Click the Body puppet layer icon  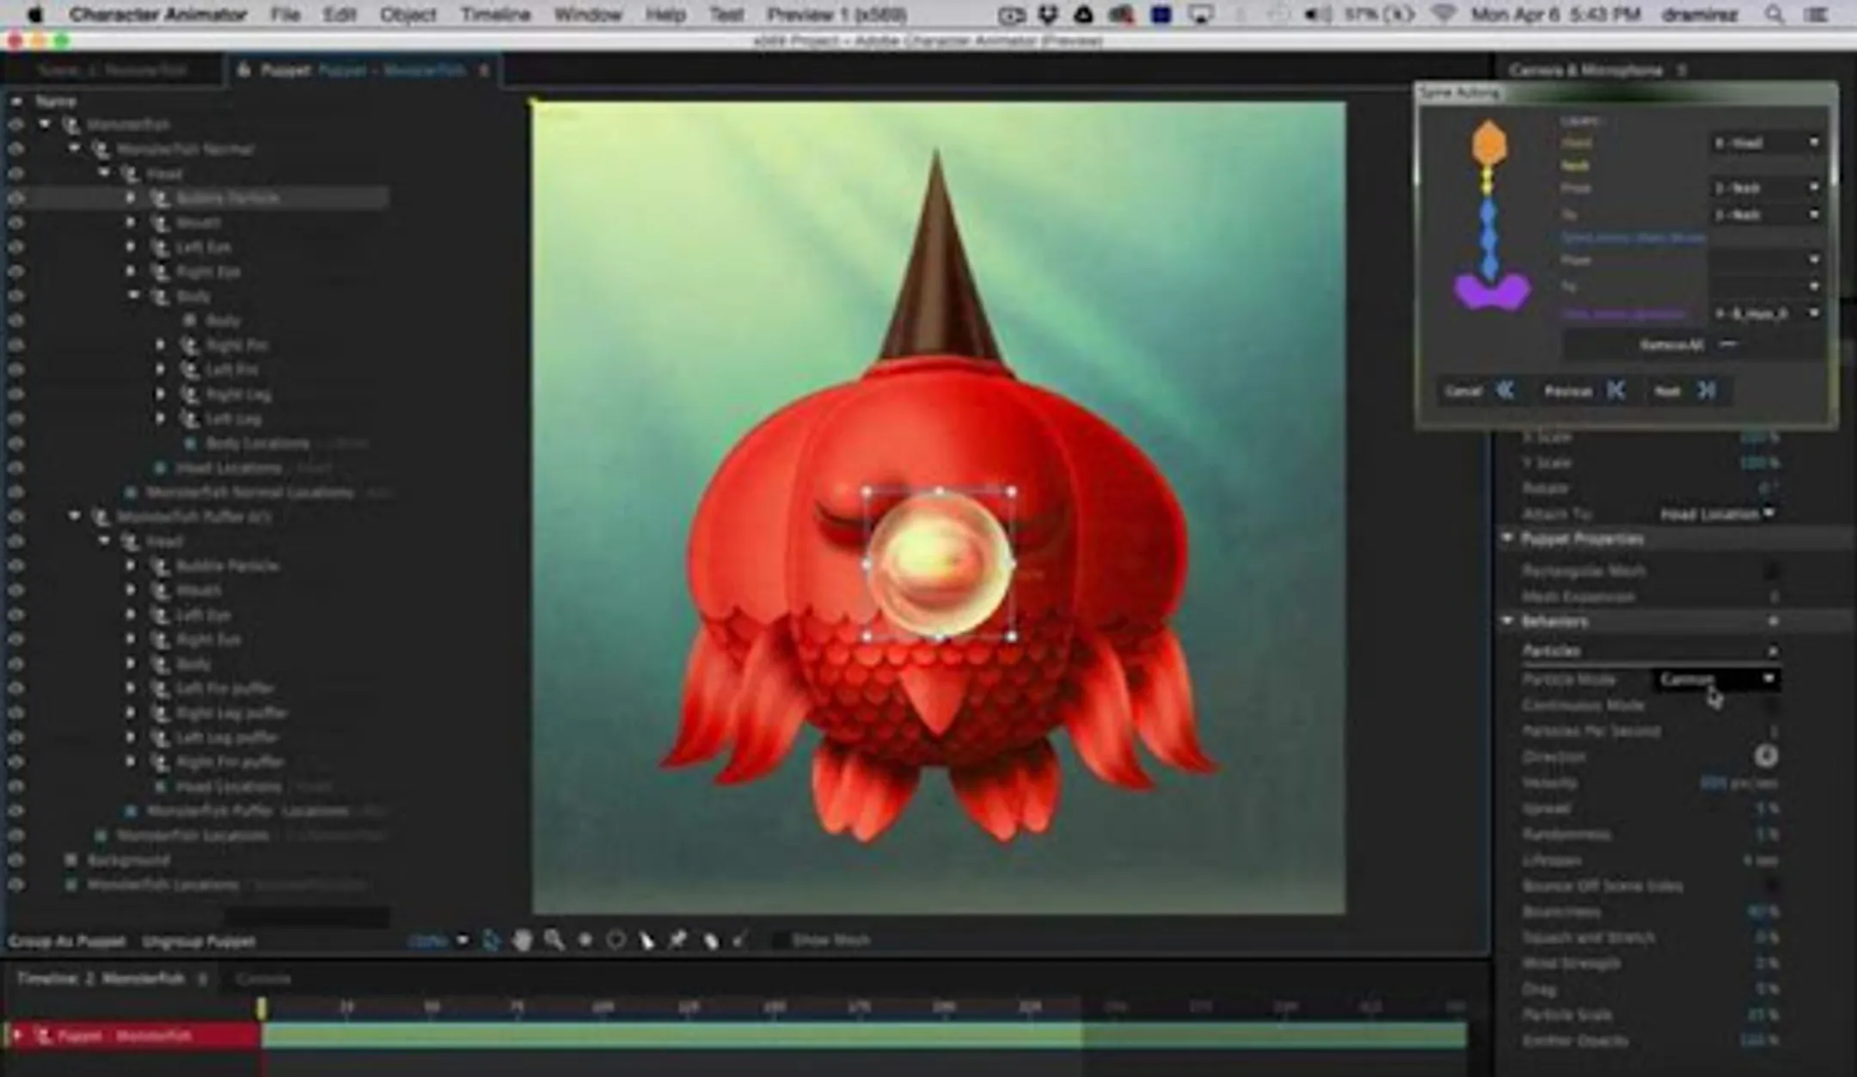pyautogui.click(x=160, y=296)
